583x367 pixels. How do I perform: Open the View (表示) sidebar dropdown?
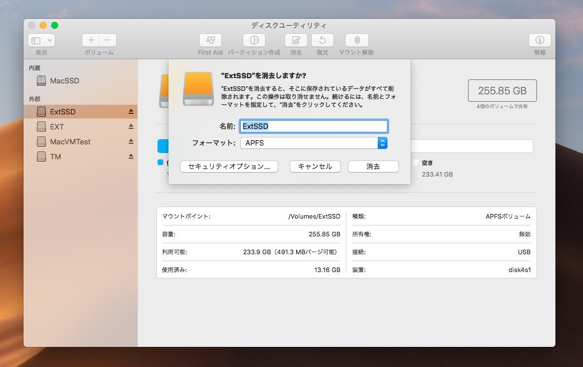point(41,40)
